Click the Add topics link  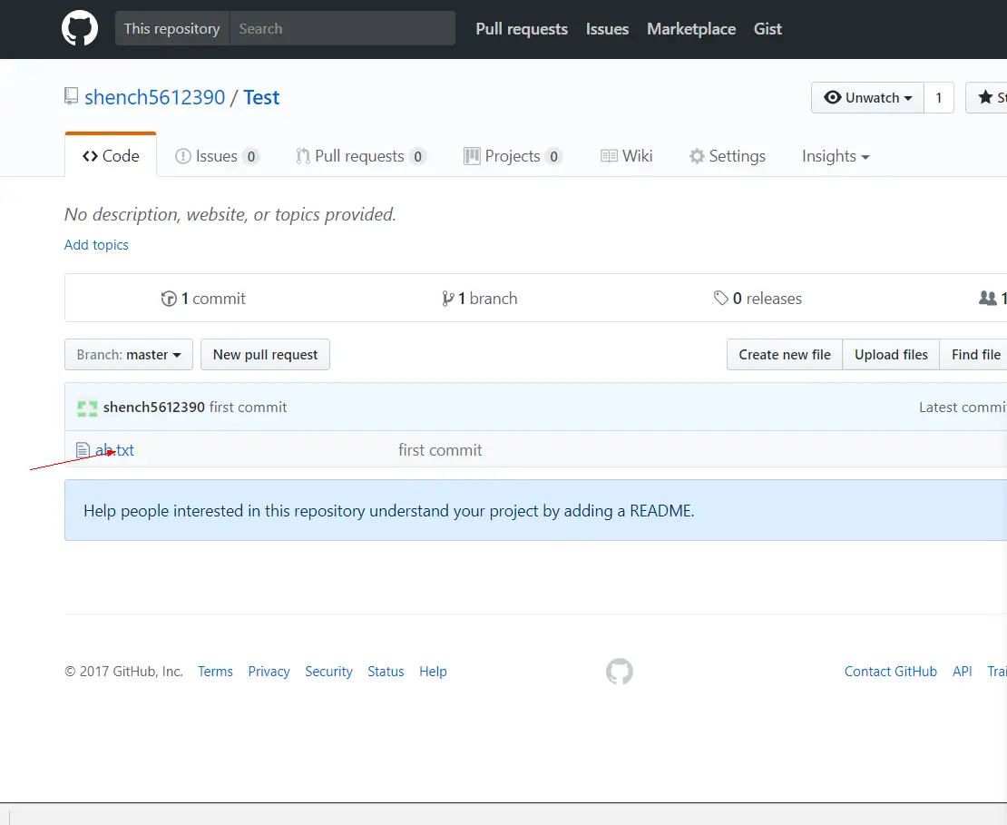click(96, 245)
